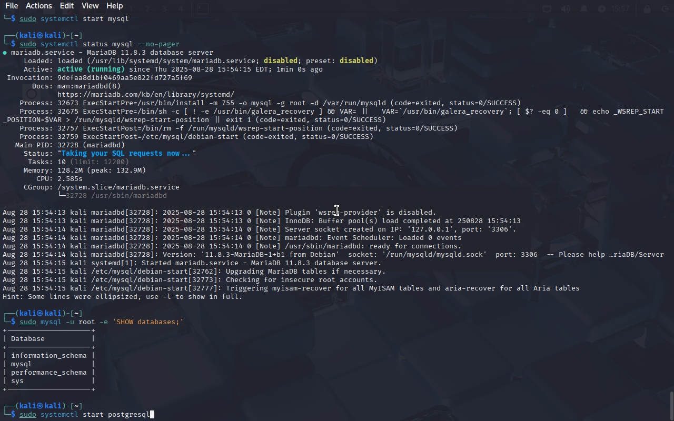
Task: Open the Edit menu
Action: point(67,6)
